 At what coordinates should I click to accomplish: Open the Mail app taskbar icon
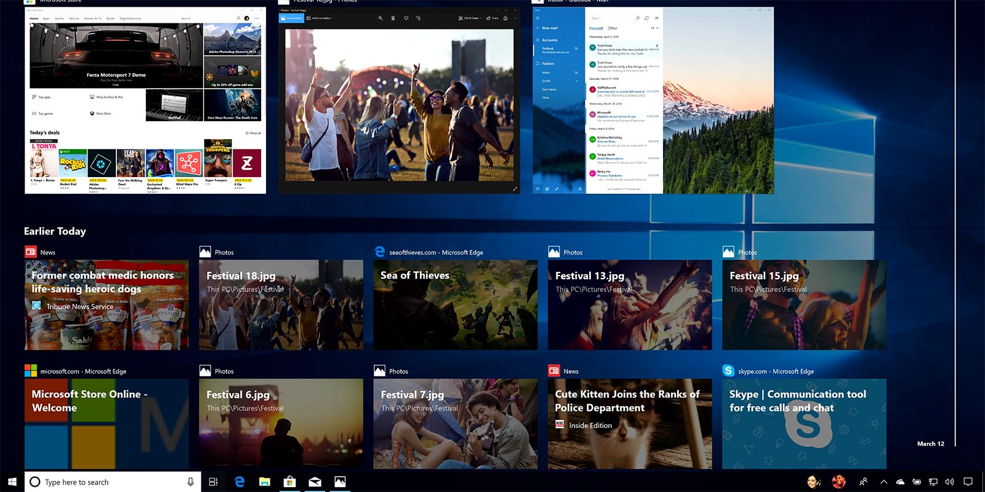point(315,482)
